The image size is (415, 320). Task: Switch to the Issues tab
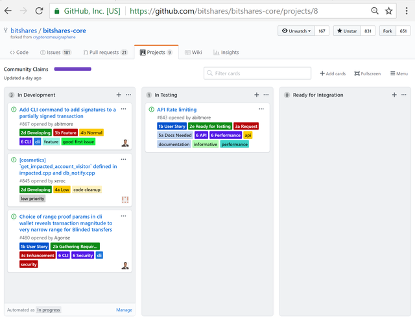click(56, 52)
